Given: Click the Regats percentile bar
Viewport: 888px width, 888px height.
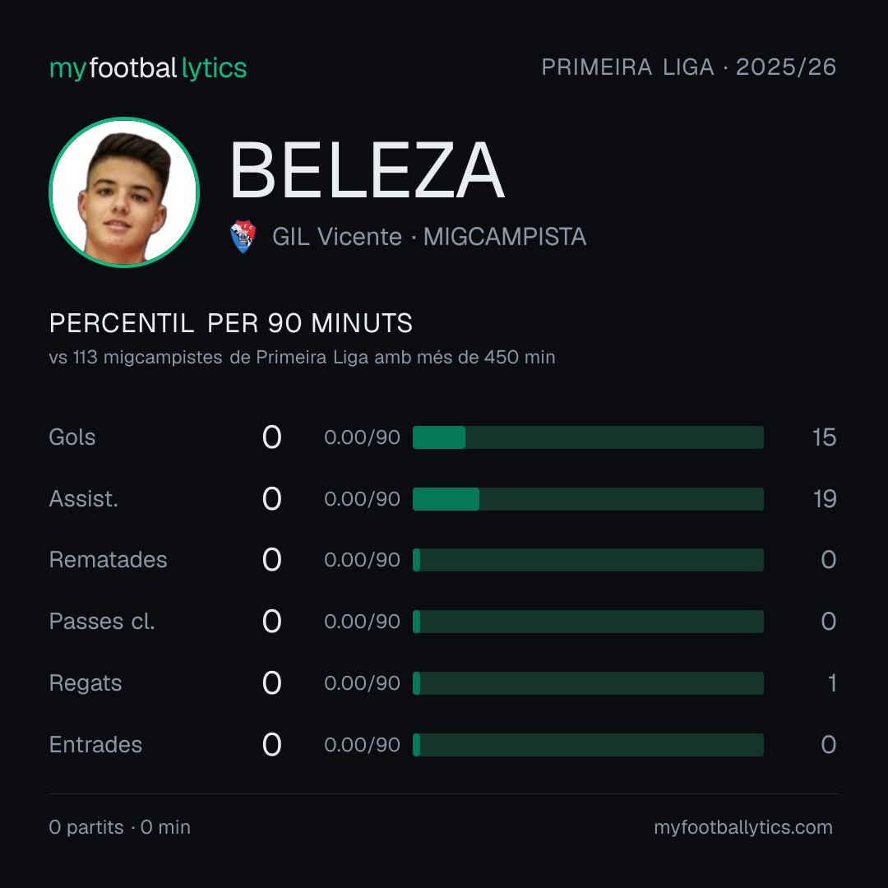Looking at the screenshot, I should pos(588,683).
